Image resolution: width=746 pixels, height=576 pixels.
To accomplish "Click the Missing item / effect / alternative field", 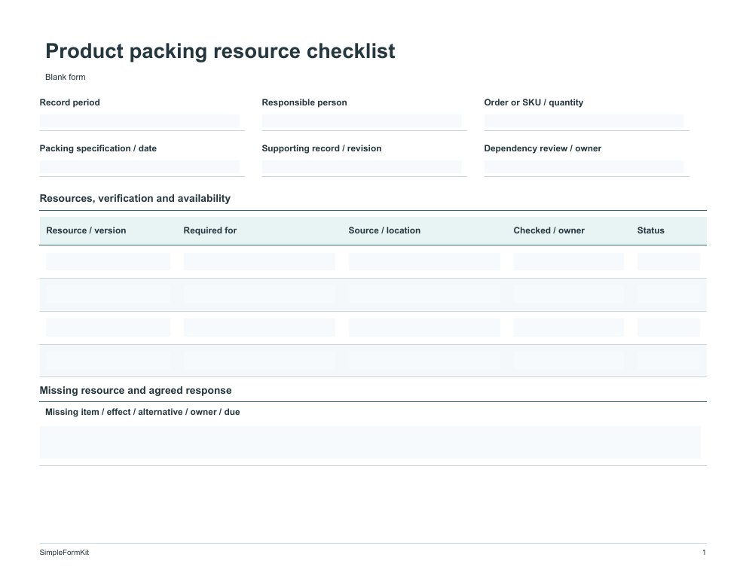I will point(370,443).
